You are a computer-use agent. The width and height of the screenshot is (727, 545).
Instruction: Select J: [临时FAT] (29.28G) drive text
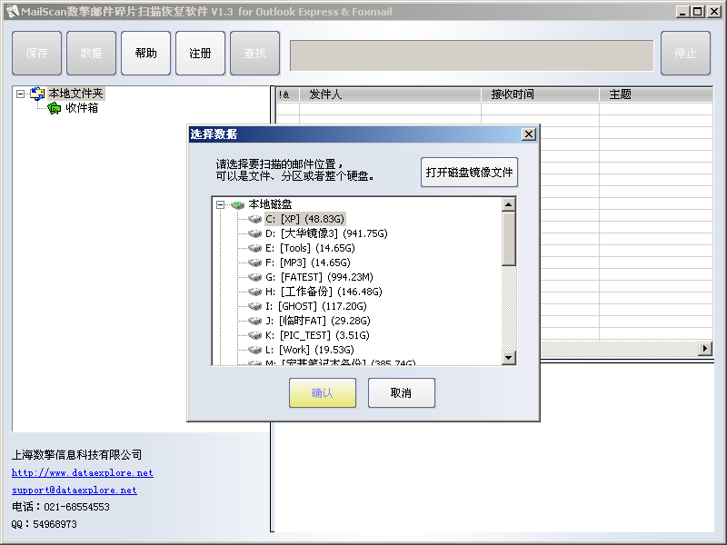coord(318,321)
